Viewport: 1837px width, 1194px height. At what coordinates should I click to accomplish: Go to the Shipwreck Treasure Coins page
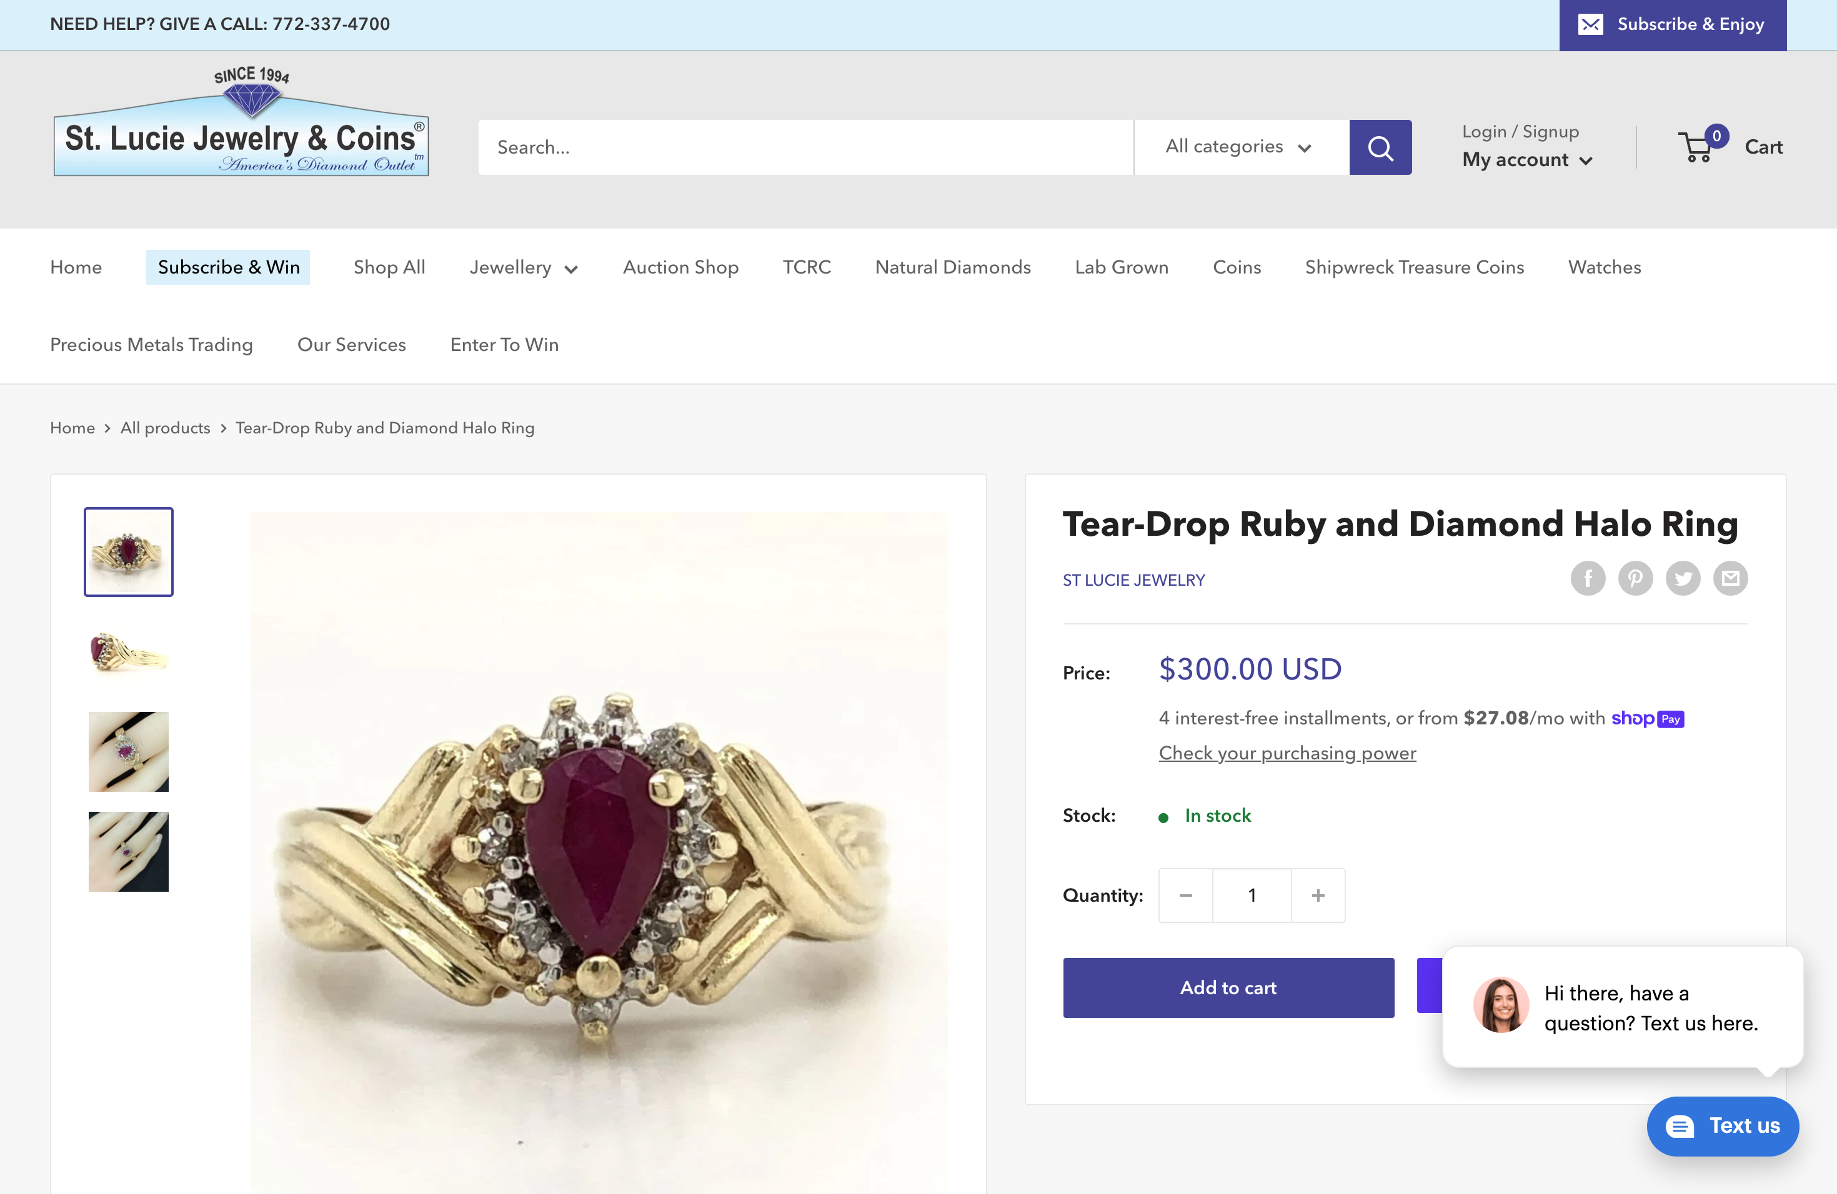coord(1414,267)
